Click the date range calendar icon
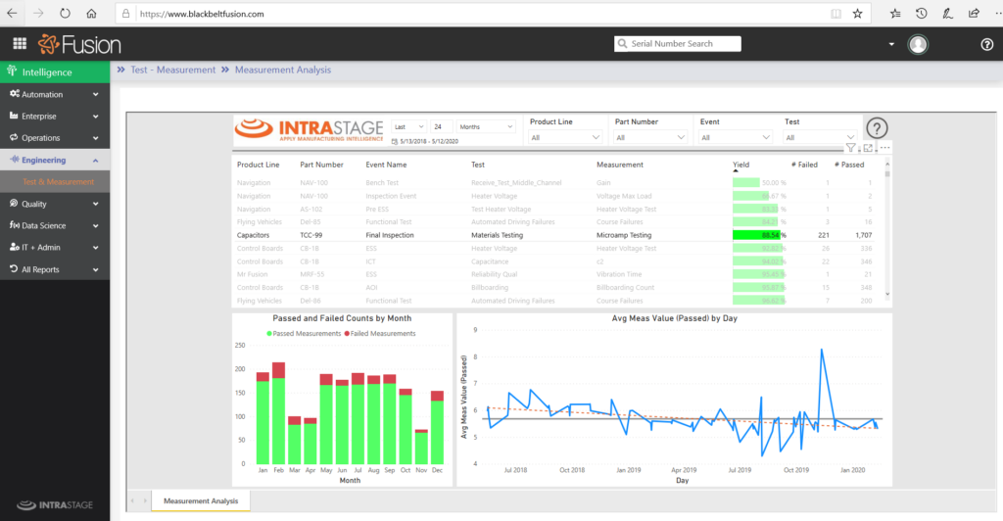 395,141
